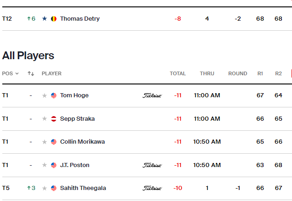Toggle the favorite star for Sepp Straka

(45, 119)
